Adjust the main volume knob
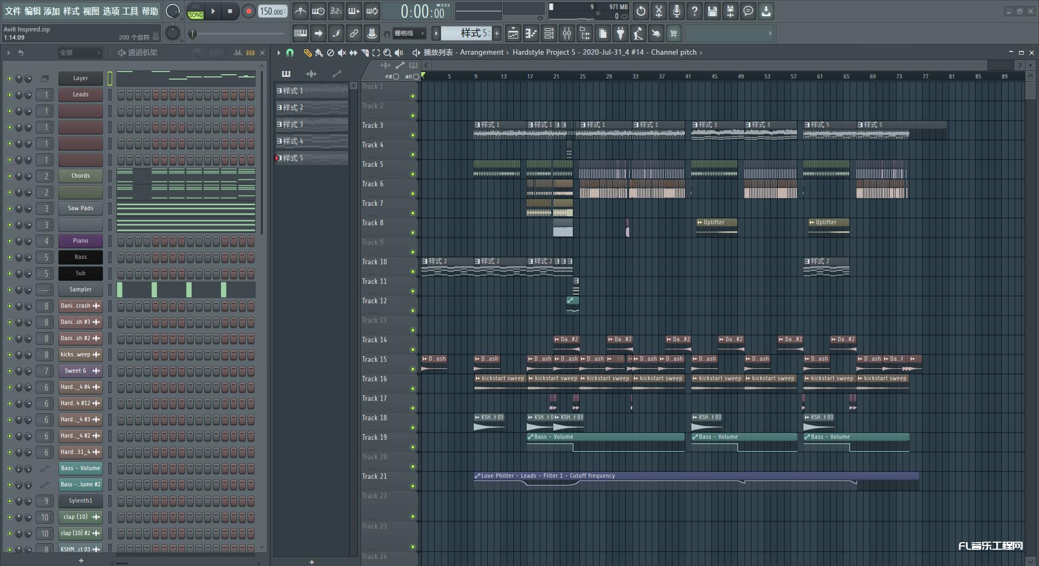1039x566 pixels. pos(172,11)
